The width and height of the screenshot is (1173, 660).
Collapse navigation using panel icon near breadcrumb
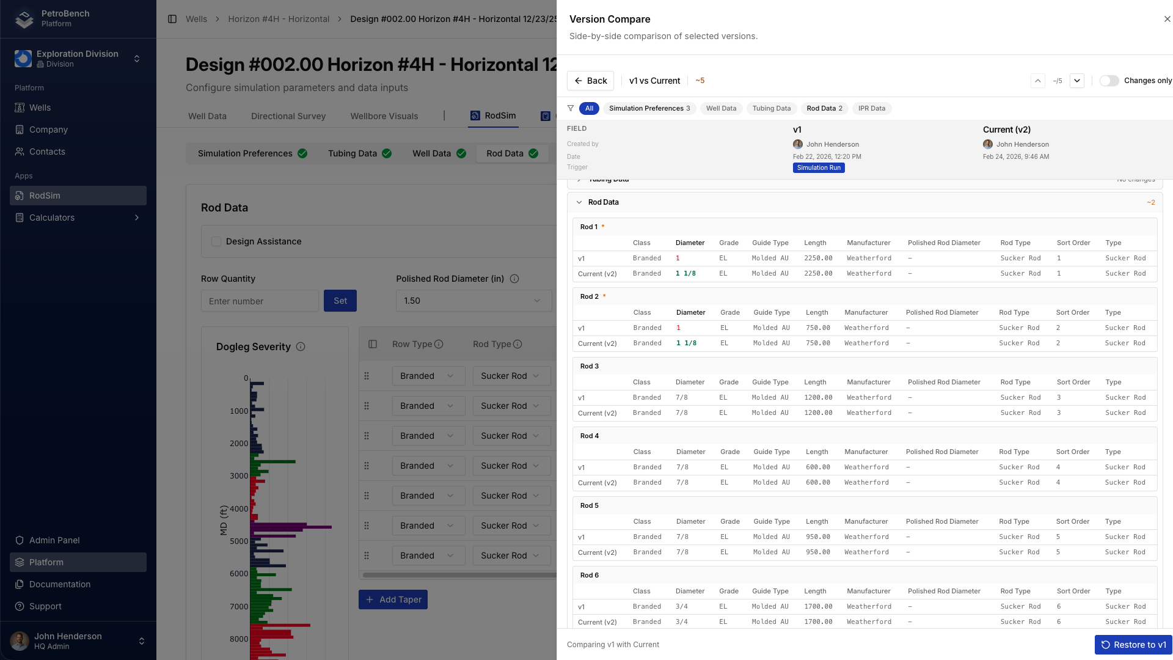click(x=171, y=19)
